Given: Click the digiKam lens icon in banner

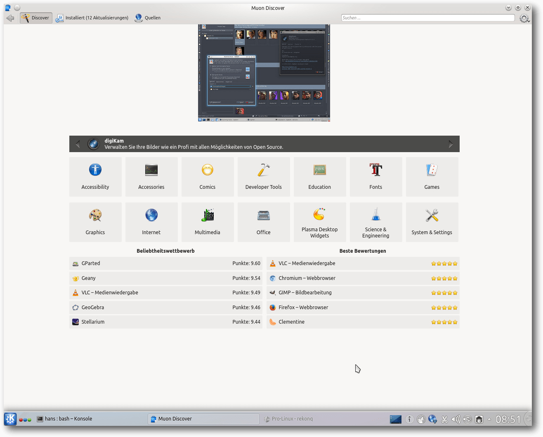Looking at the screenshot, I should pyautogui.click(x=94, y=143).
